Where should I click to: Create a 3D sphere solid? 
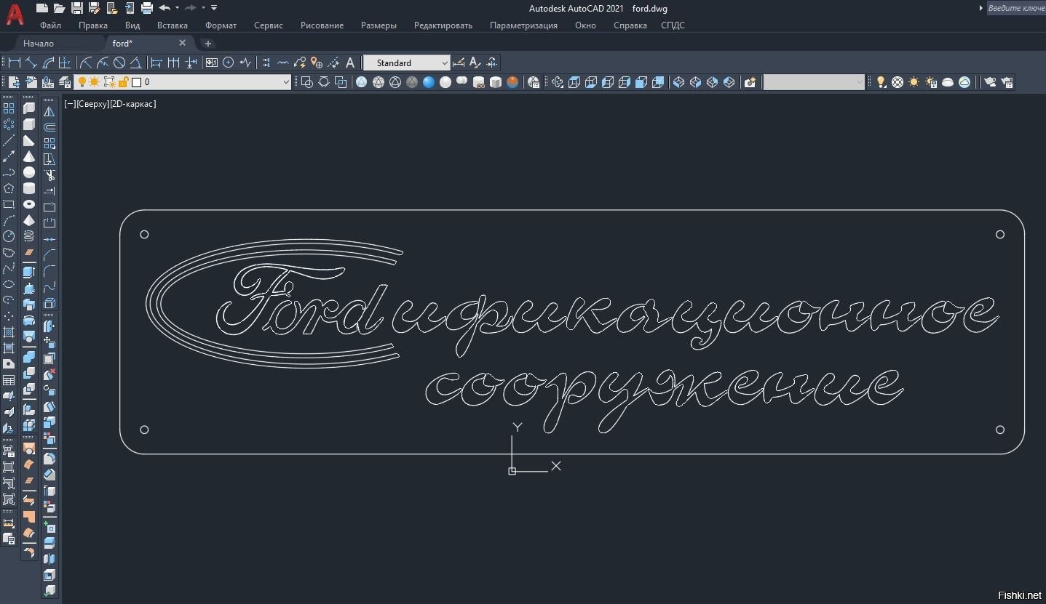29,172
